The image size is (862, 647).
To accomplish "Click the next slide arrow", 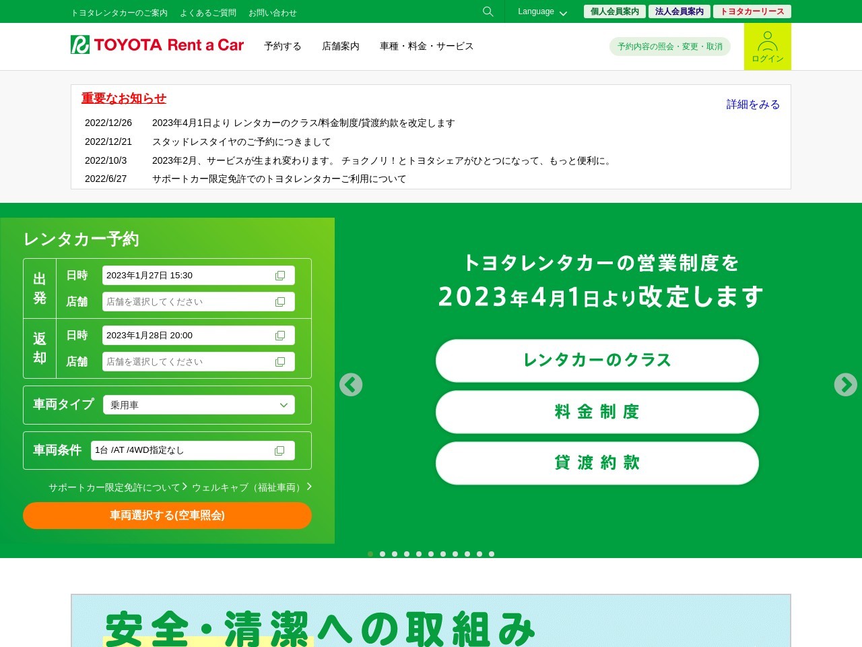I will (846, 385).
